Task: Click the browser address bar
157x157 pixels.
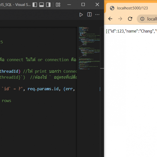Action: click(x=151, y=19)
